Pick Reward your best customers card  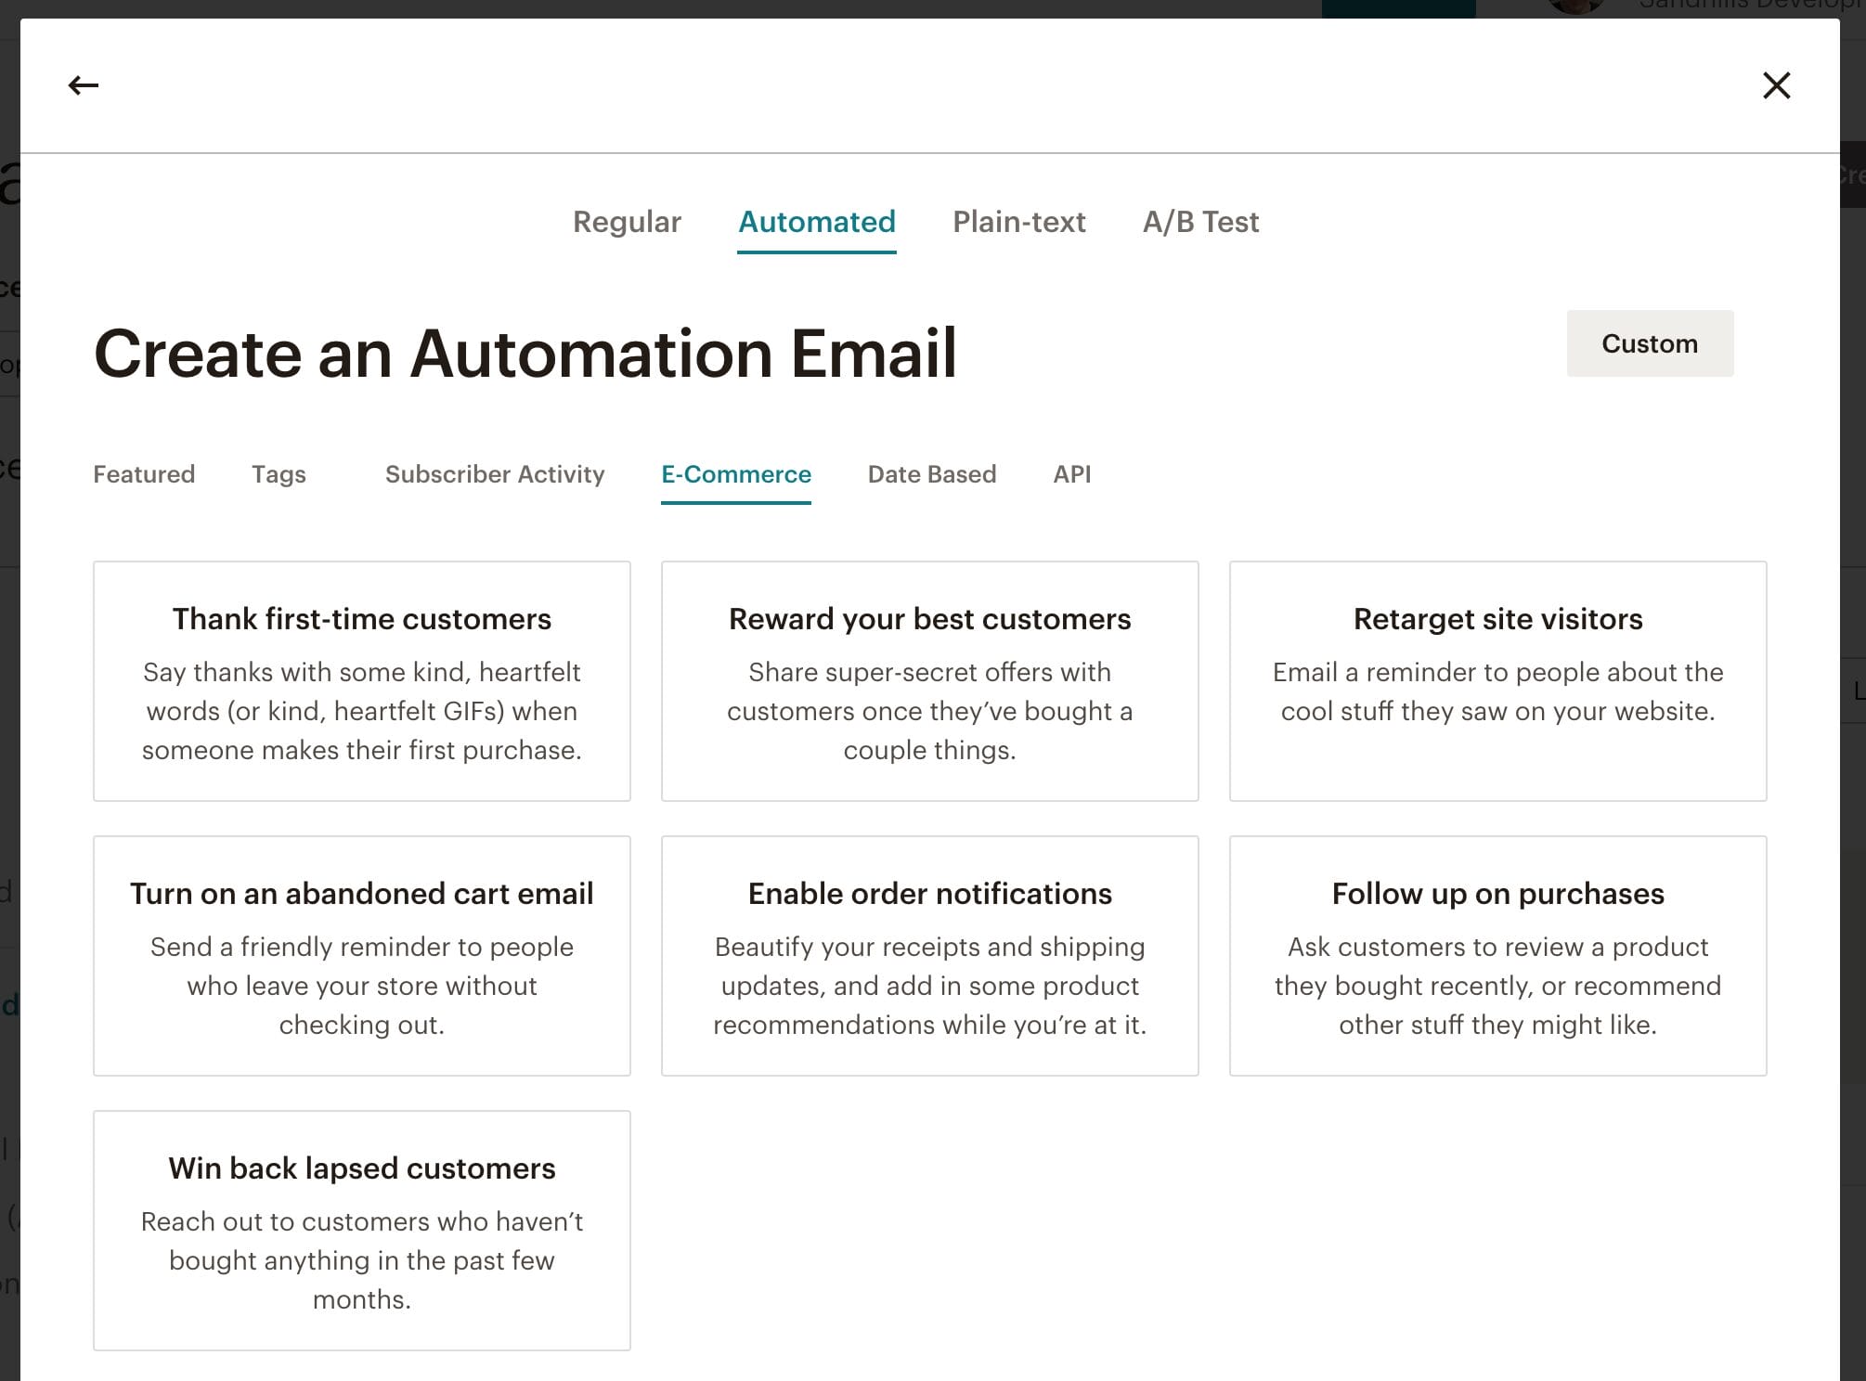(x=929, y=681)
